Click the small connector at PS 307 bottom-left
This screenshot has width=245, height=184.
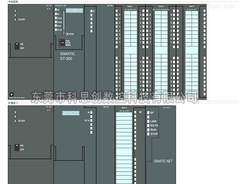[x=11, y=94]
